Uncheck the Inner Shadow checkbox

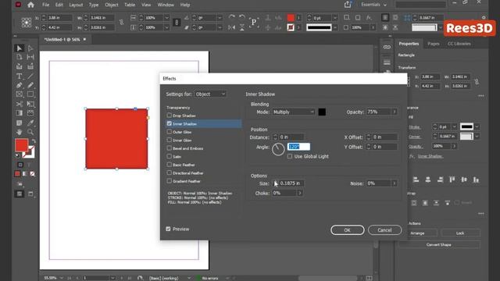[170, 123]
